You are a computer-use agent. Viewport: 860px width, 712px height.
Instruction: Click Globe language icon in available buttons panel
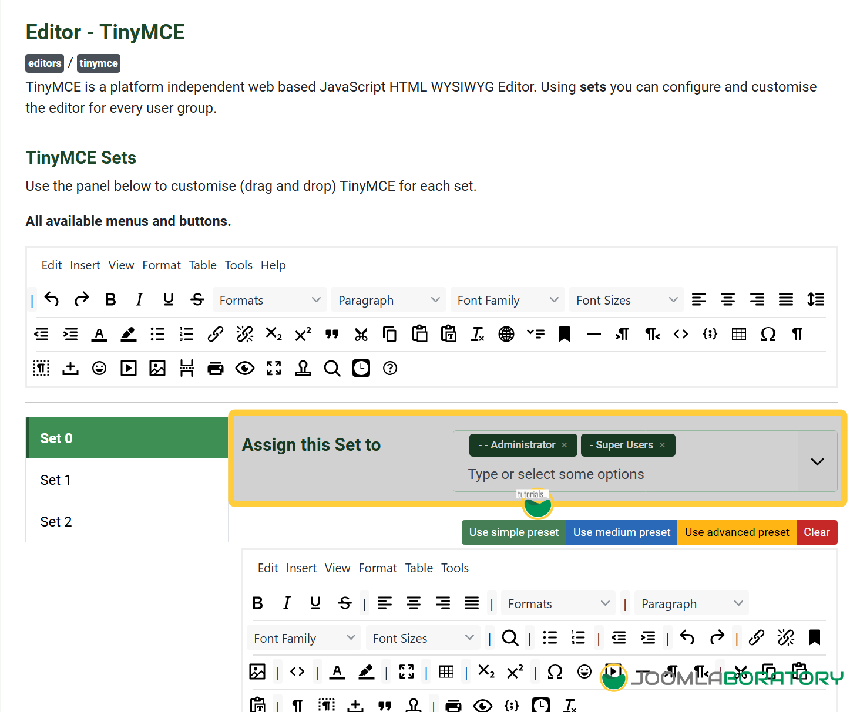(x=506, y=335)
